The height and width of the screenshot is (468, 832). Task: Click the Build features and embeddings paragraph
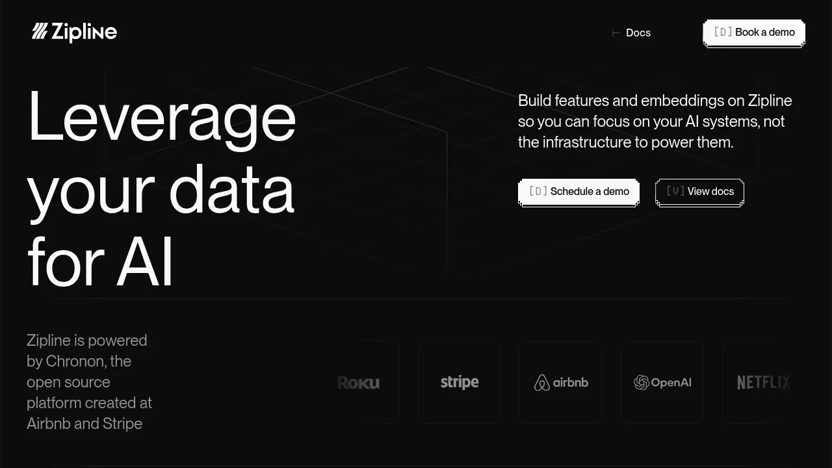(655, 122)
